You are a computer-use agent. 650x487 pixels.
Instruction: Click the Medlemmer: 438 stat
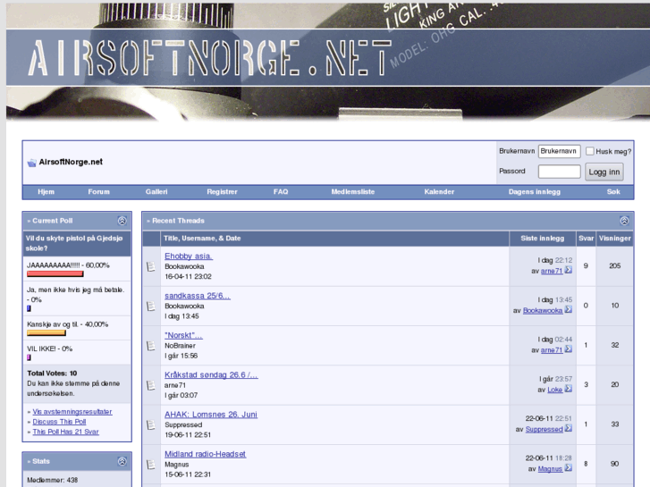[52, 480]
